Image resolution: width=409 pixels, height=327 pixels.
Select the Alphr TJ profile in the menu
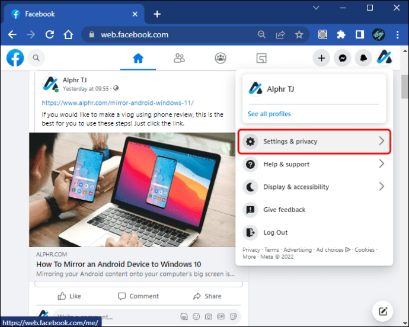click(x=314, y=89)
